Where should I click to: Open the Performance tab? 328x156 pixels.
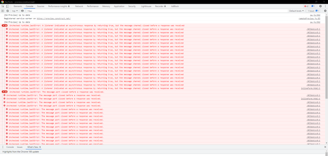tap(93, 6)
